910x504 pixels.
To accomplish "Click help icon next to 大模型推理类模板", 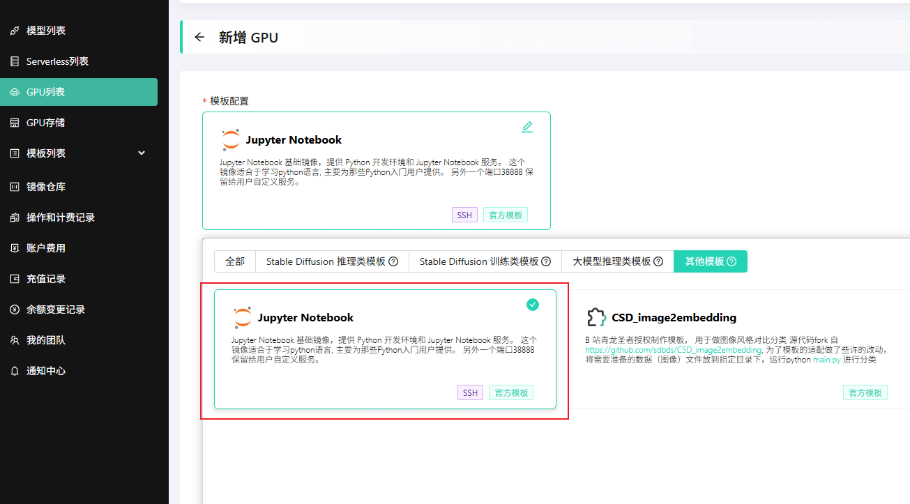I will click(x=658, y=261).
